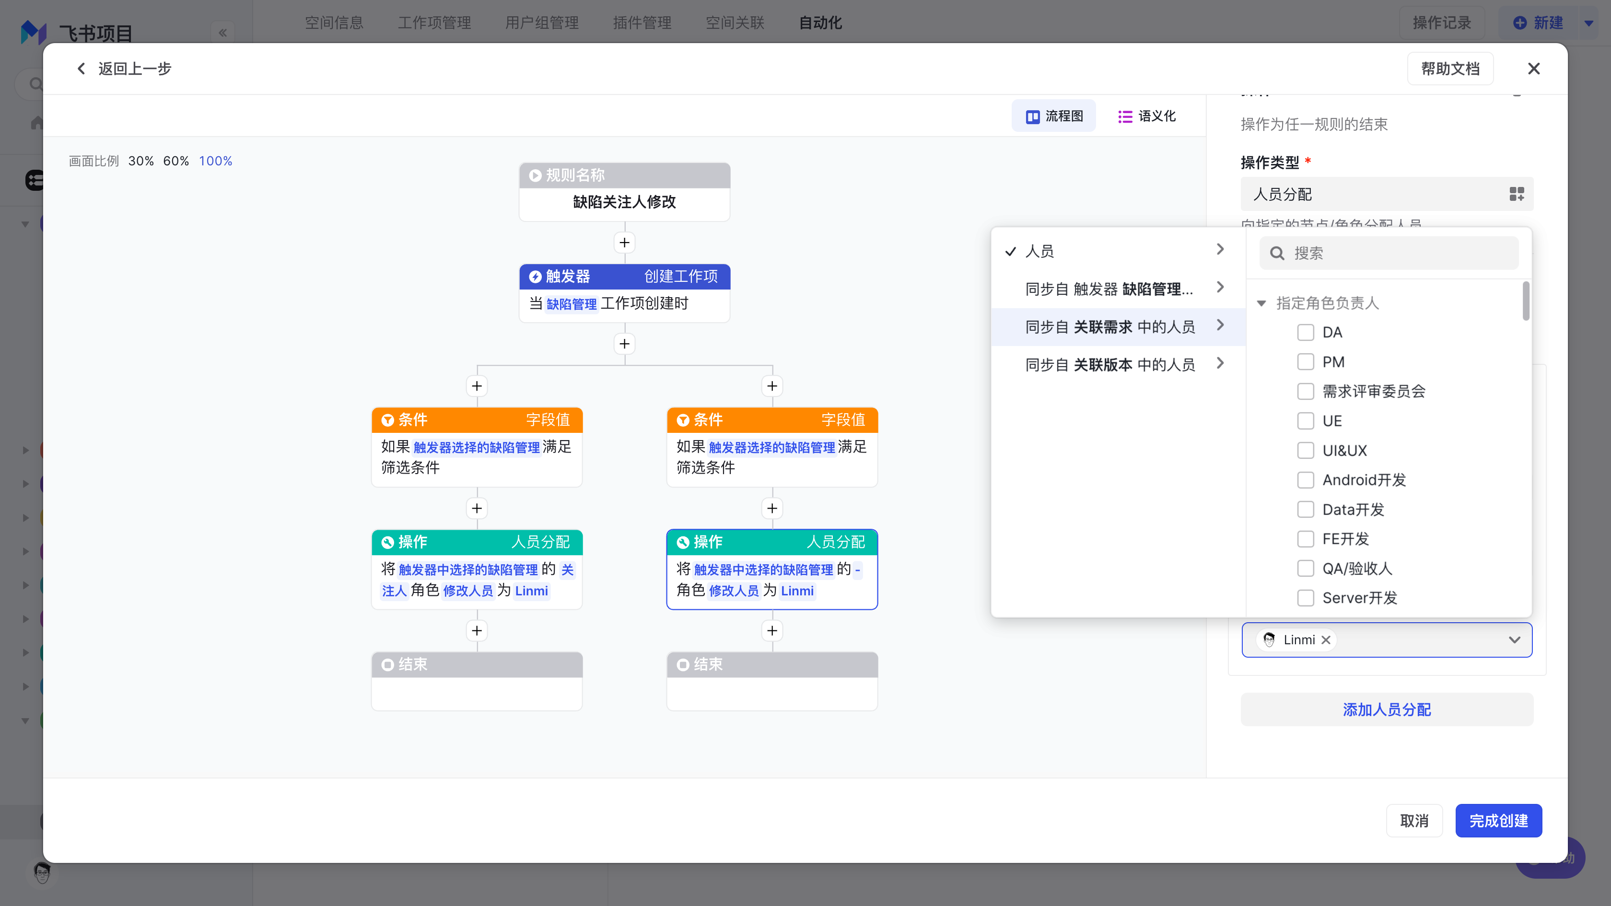Viewport: 1611px width, 906px height.
Task: Click the 飞书项目 logo icon
Action: pyautogui.click(x=34, y=32)
